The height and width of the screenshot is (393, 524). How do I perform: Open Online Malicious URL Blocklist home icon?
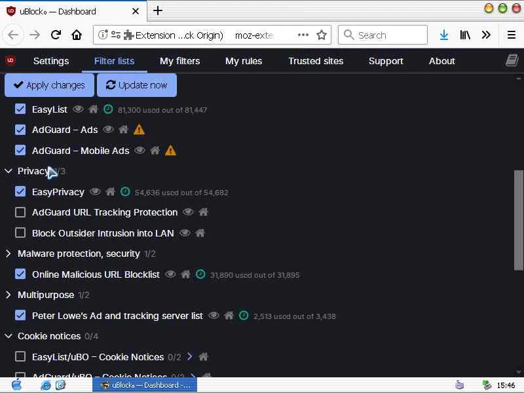click(185, 274)
